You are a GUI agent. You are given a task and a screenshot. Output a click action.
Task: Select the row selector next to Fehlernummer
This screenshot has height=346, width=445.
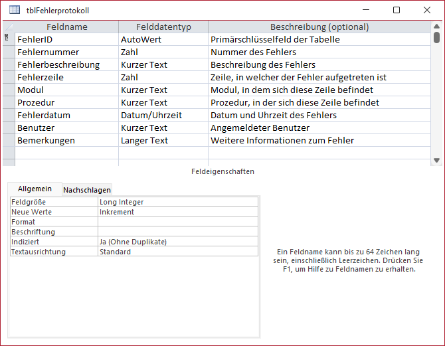pos(8,52)
